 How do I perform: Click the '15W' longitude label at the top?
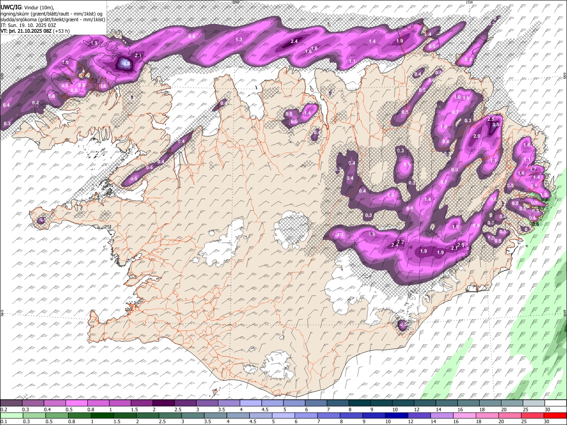(469, 2)
